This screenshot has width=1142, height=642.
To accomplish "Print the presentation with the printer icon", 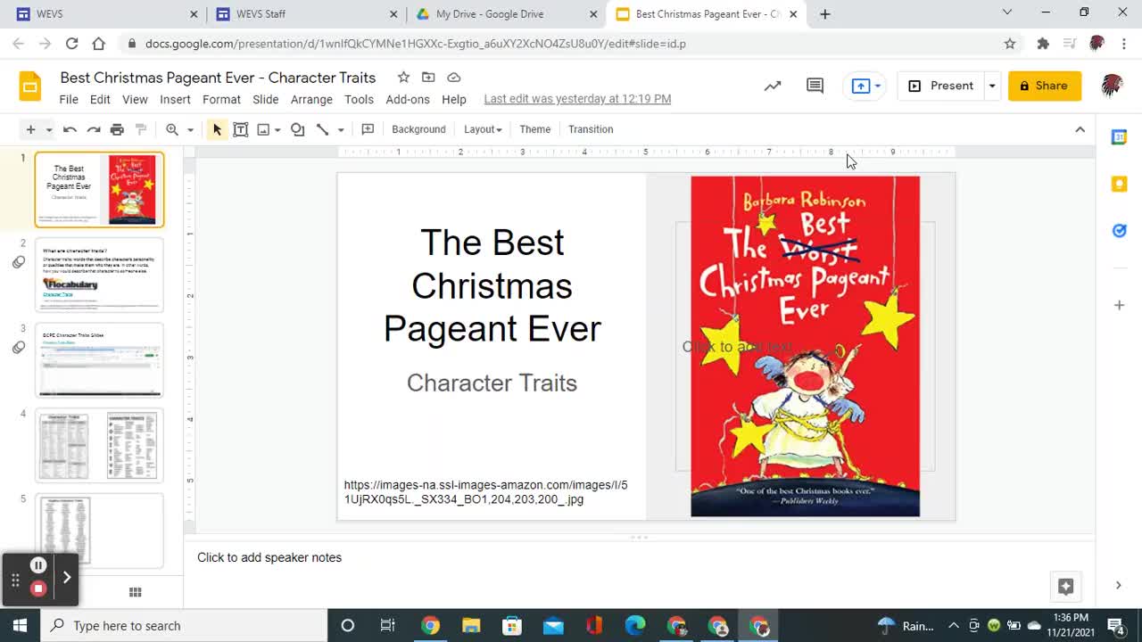I will point(117,129).
